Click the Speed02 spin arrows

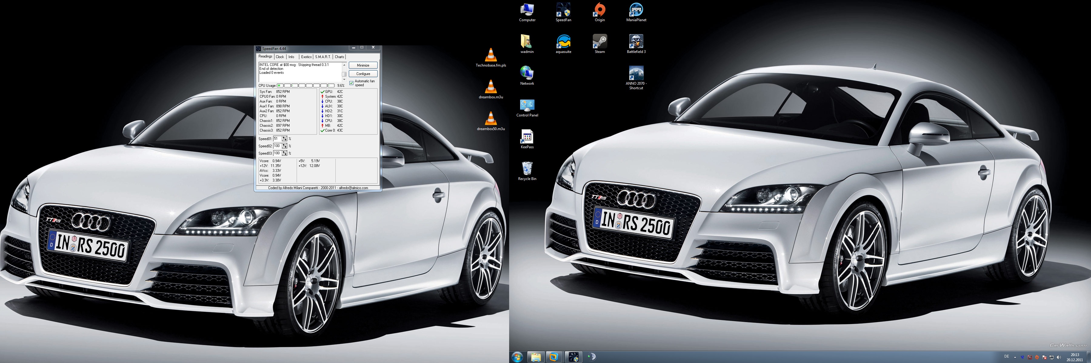coord(285,146)
